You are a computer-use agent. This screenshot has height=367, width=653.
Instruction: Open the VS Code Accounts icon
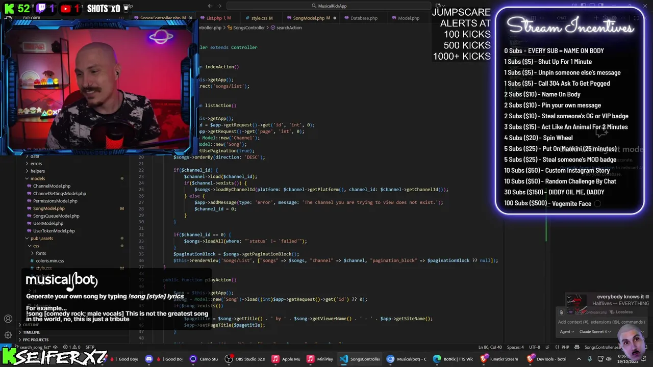[x=8, y=319]
